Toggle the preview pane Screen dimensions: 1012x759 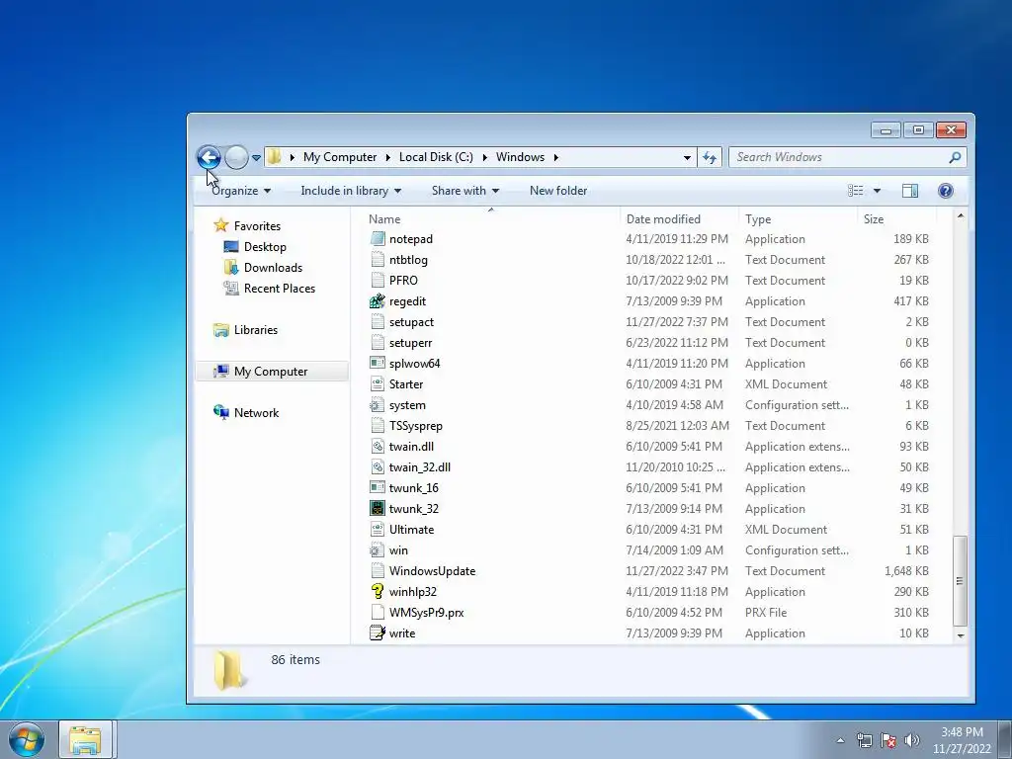tap(910, 191)
